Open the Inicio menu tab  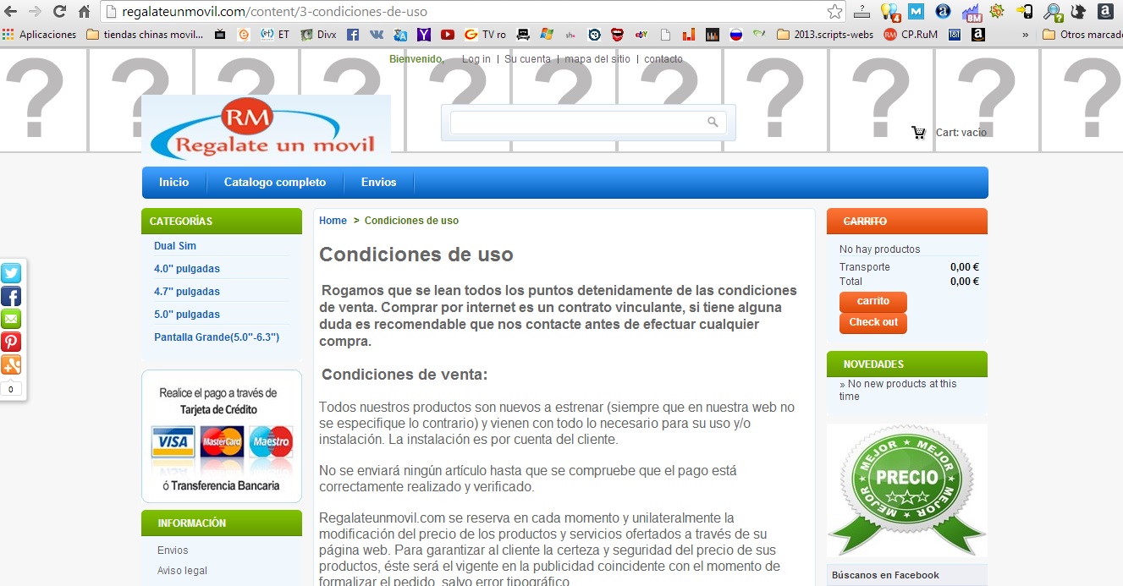[173, 182]
